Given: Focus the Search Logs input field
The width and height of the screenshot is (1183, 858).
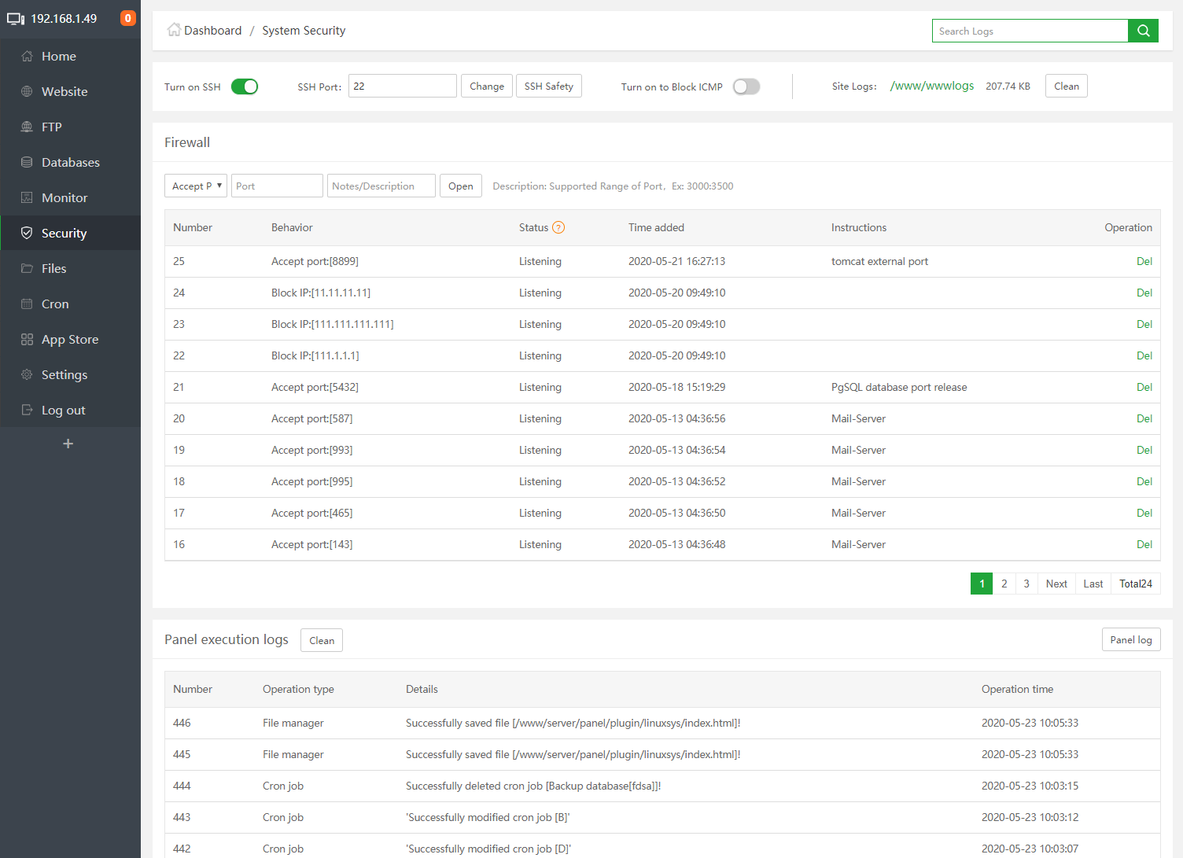Looking at the screenshot, I should pos(1029,31).
